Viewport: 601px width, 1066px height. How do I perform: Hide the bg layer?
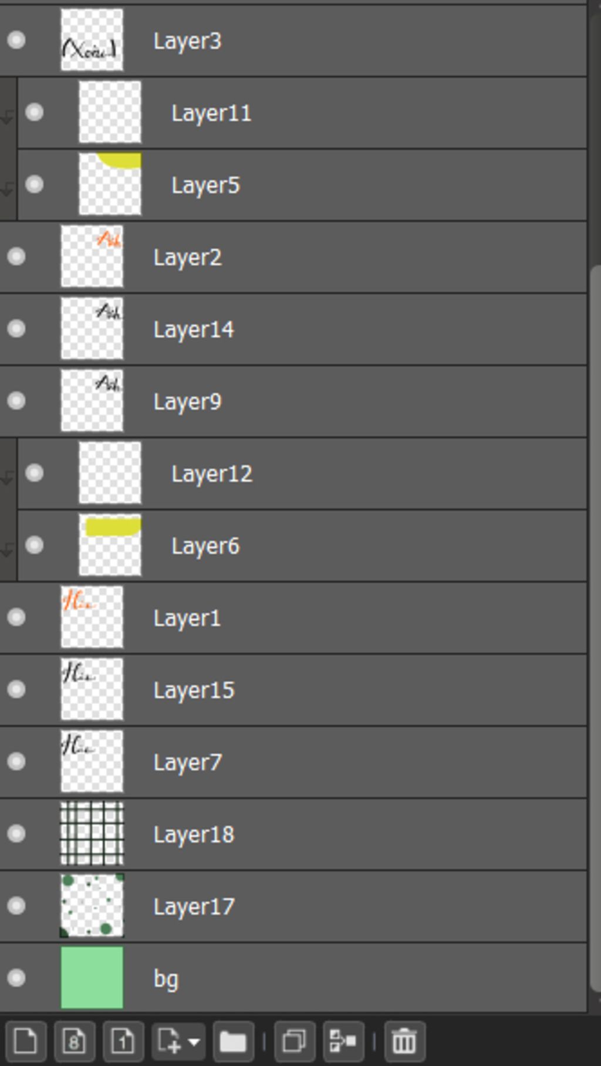tap(16, 977)
